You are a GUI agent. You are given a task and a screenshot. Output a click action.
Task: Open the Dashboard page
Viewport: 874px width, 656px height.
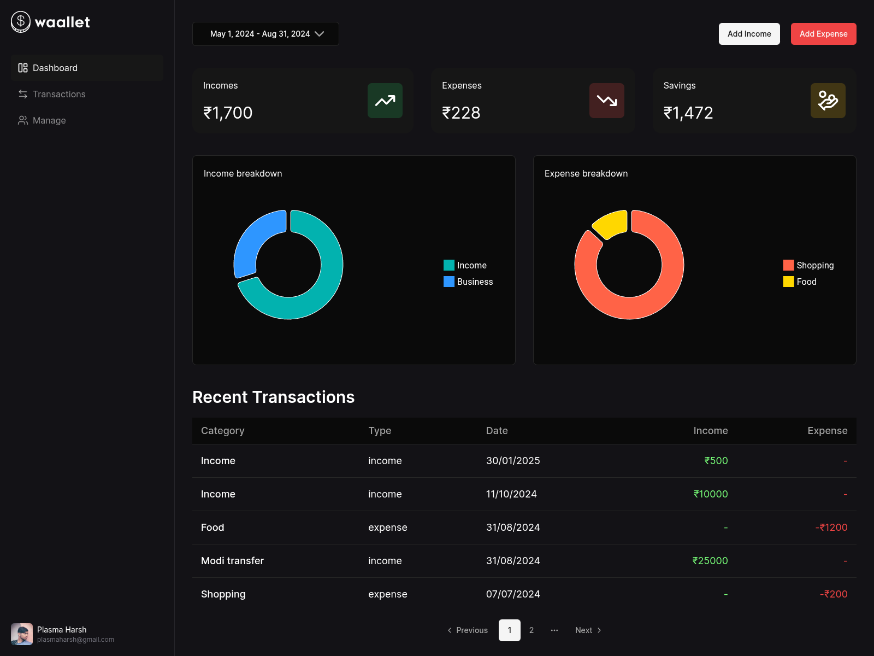point(87,68)
